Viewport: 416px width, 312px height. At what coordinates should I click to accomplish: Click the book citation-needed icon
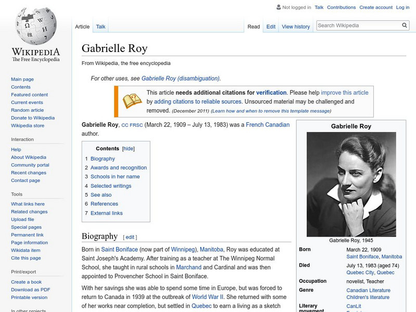pos(132,101)
